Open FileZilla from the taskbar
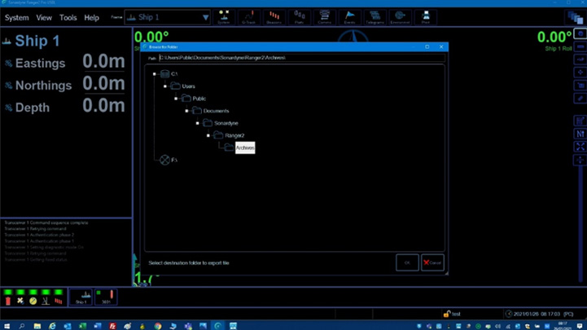 coord(112,326)
